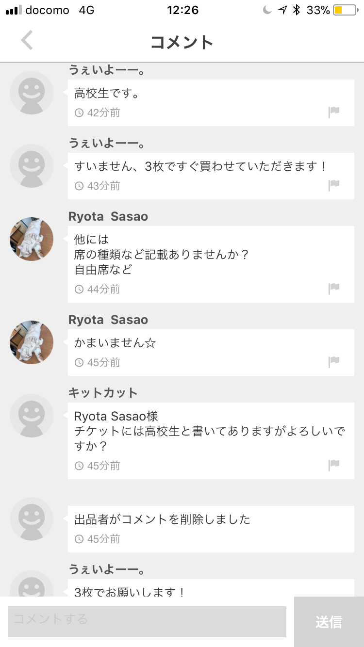This screenshot has height=647, width=364.
Task: Flag the 席の種類など記載ありませんか comment
Action: pos(334,289)
